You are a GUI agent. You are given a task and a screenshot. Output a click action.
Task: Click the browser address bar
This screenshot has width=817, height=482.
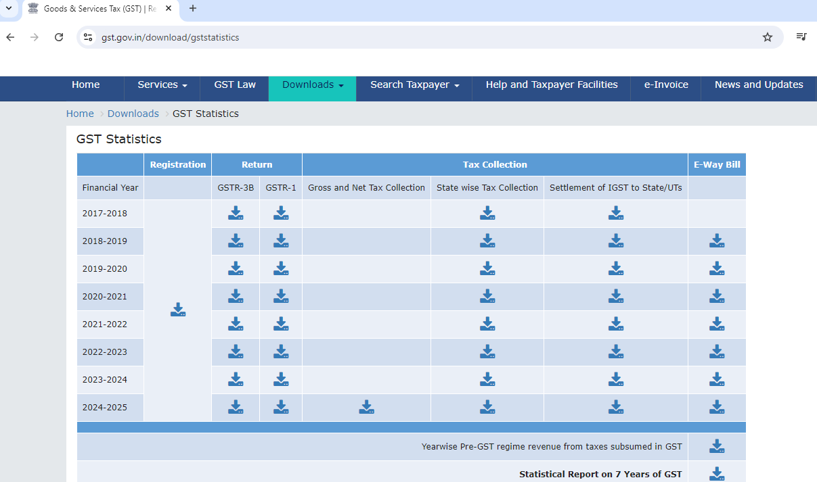pos(406,37)
